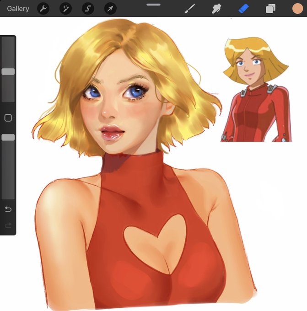Select the Smudge finger tool

pos(216,9)
